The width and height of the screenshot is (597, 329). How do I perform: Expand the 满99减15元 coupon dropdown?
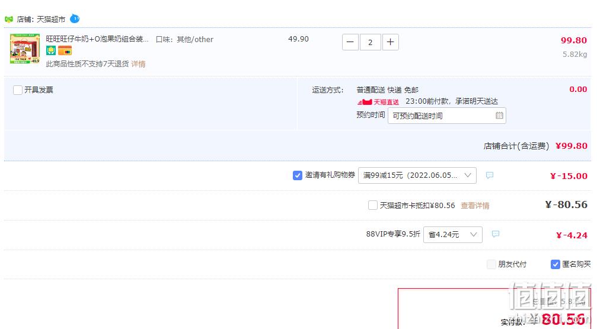[x=417, y=175]
